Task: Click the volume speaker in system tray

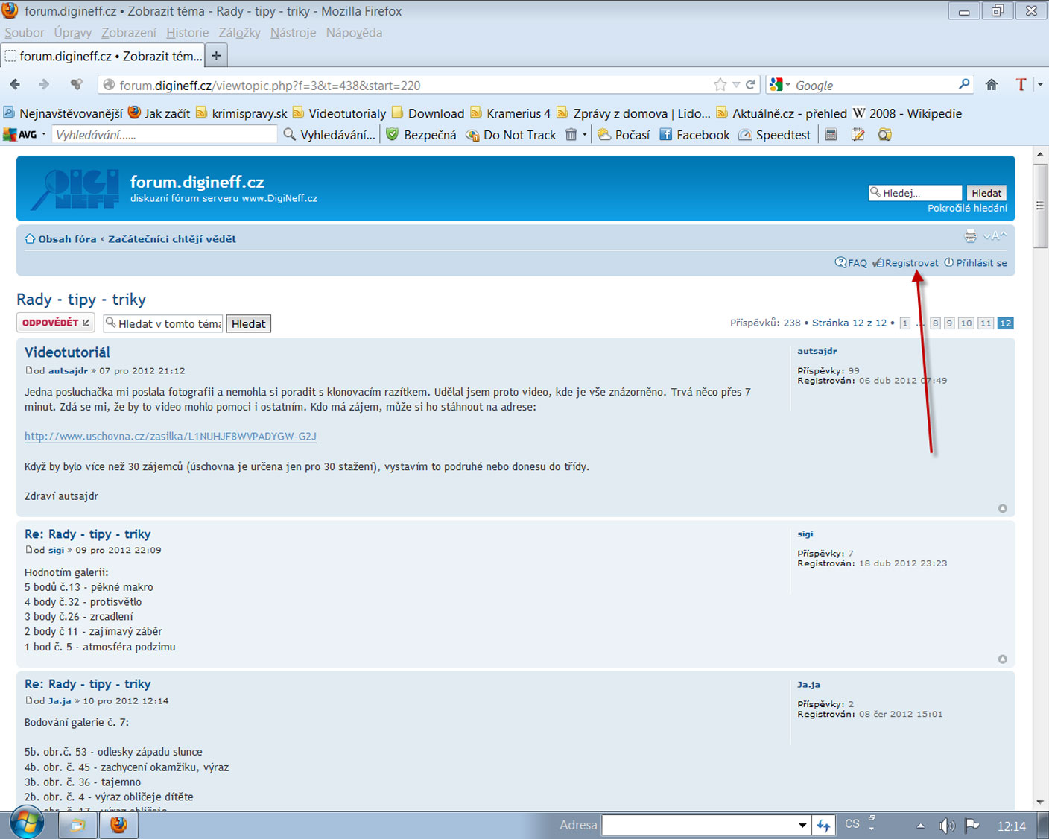Action: tap(946, 826)
